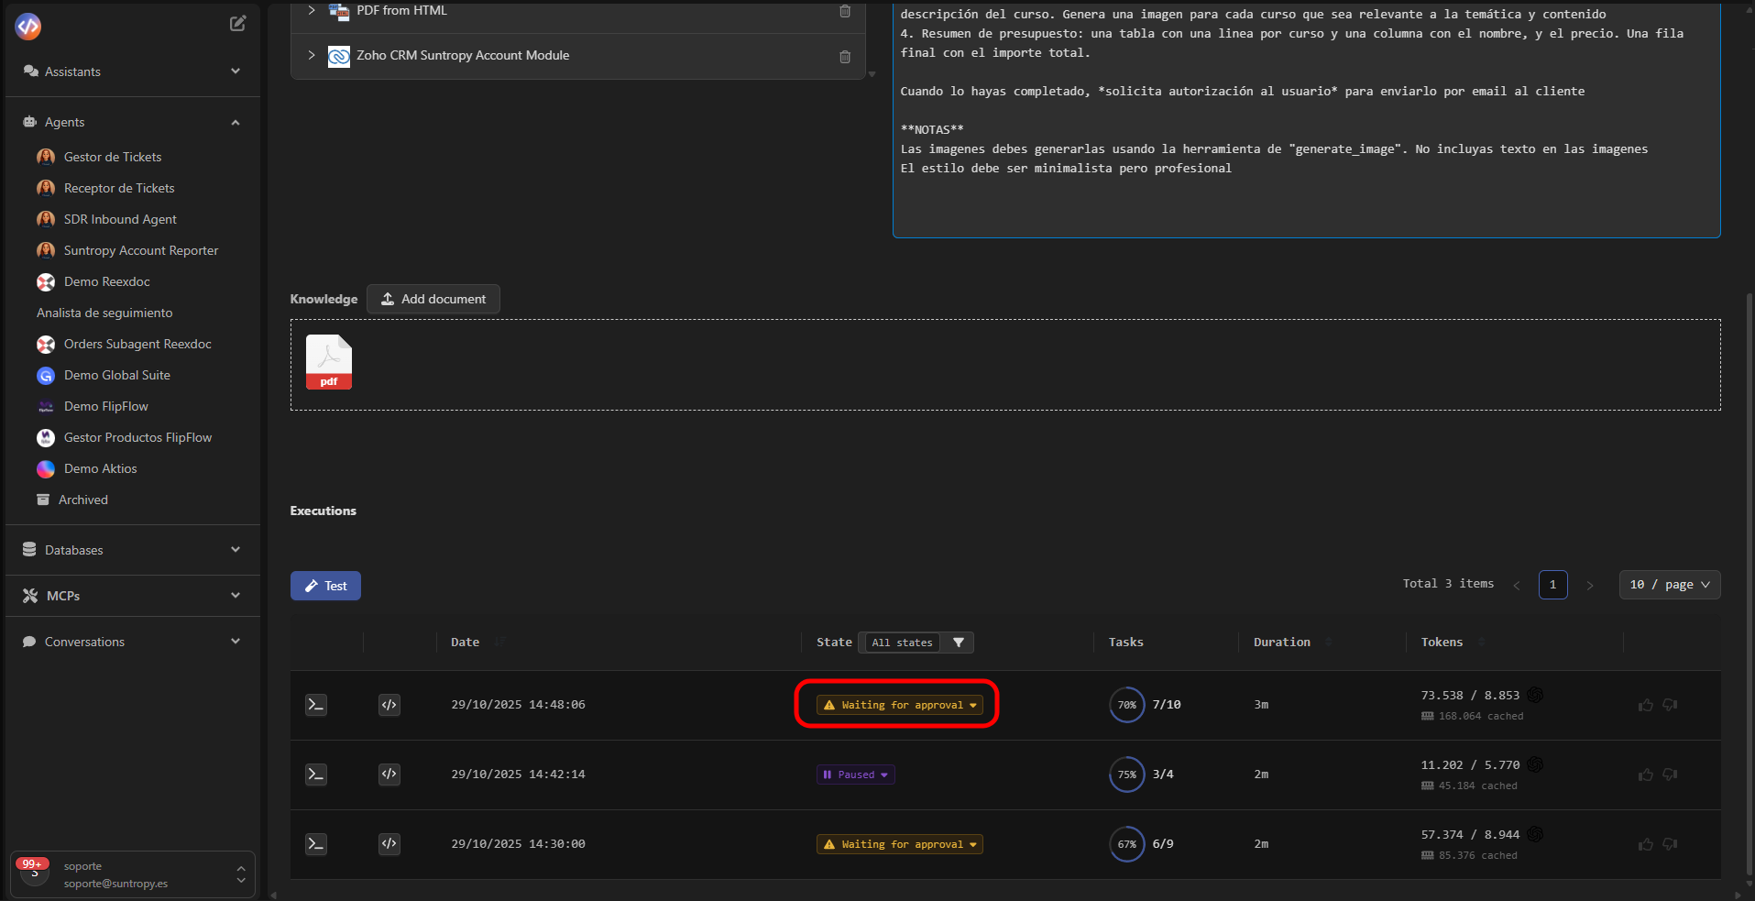The width and height of the screenshot is (1755, 901).
Task: Open terminal log for the 14:42:14 execution
Action: (316, 775)
